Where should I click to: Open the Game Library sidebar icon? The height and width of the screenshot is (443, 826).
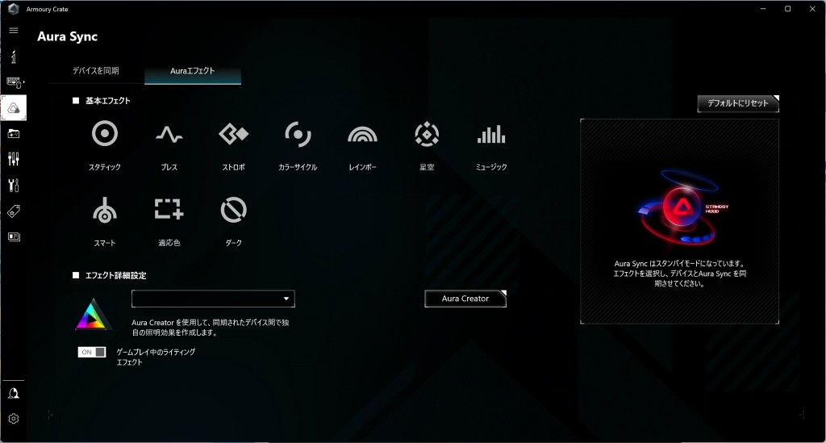click(14, 134)
